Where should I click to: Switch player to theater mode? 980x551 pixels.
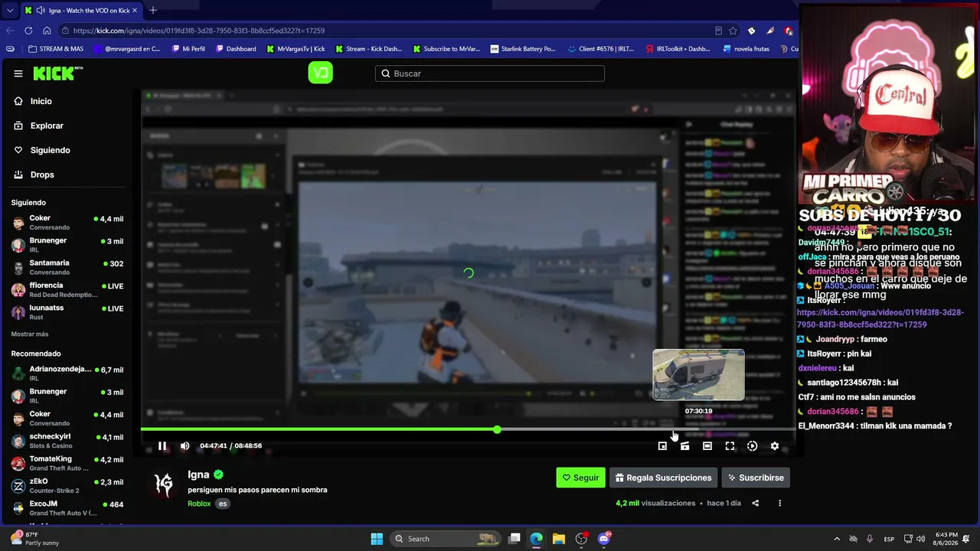tap(707, 446)
